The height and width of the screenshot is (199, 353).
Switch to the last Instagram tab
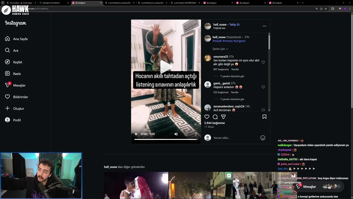pos(284,3)
